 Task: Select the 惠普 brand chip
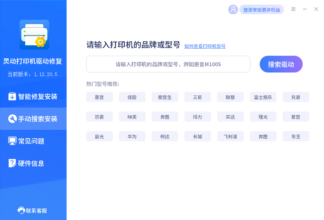click(x=100, y=97)
